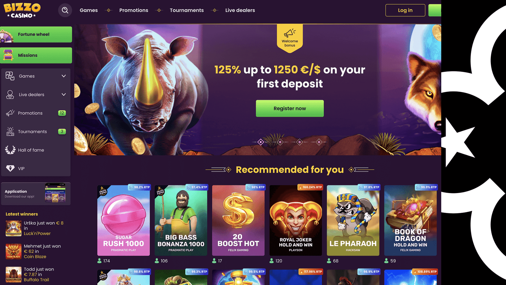Expand the Live dealers sidebar section
This screenshot has height=285, width=506.
click(x=36, y=94)
